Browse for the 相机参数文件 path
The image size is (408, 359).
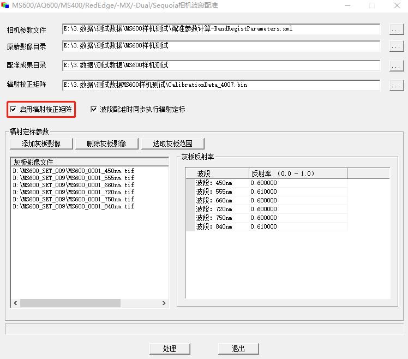coord(397,29)
